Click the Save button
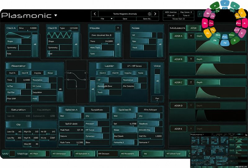The height and width of the screenshot is (168, 248). 125,19
